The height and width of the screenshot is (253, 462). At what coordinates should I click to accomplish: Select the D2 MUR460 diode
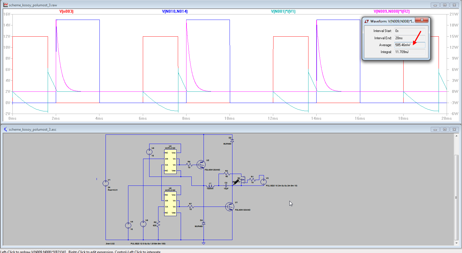(232, 140)
